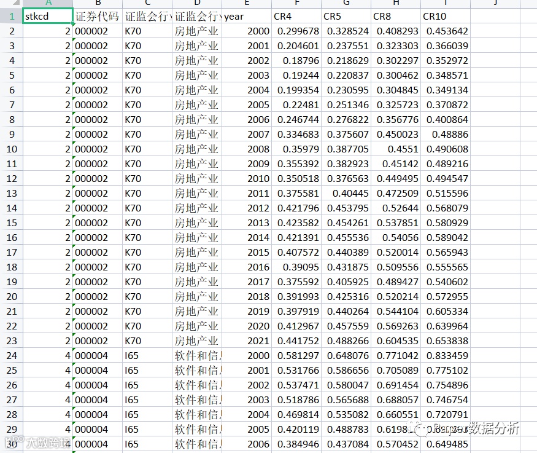
Task: Select CR8 value 0.520214
Action: coord(396,296)
